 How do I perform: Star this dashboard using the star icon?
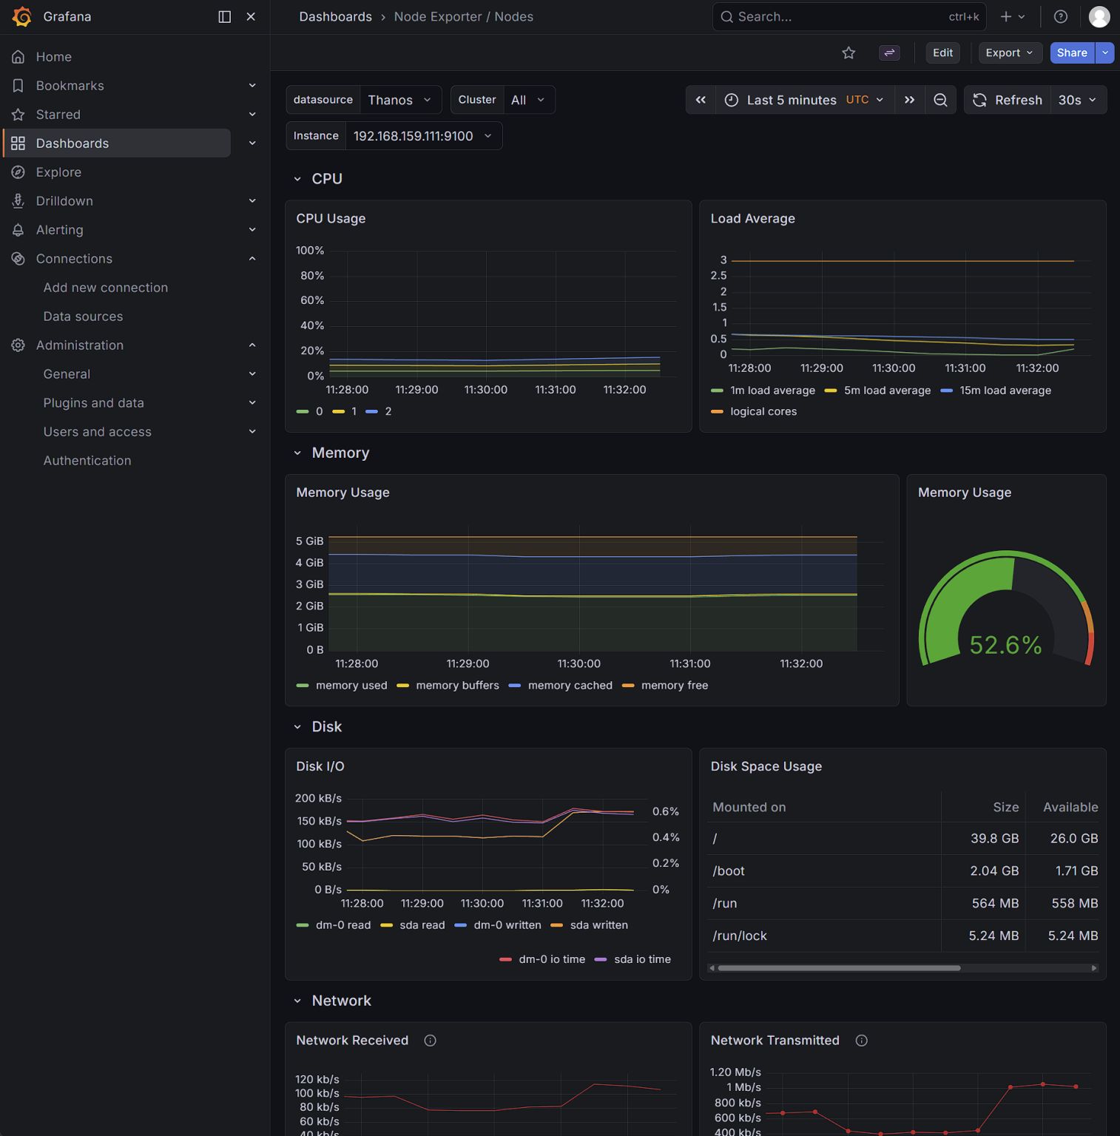849,53
